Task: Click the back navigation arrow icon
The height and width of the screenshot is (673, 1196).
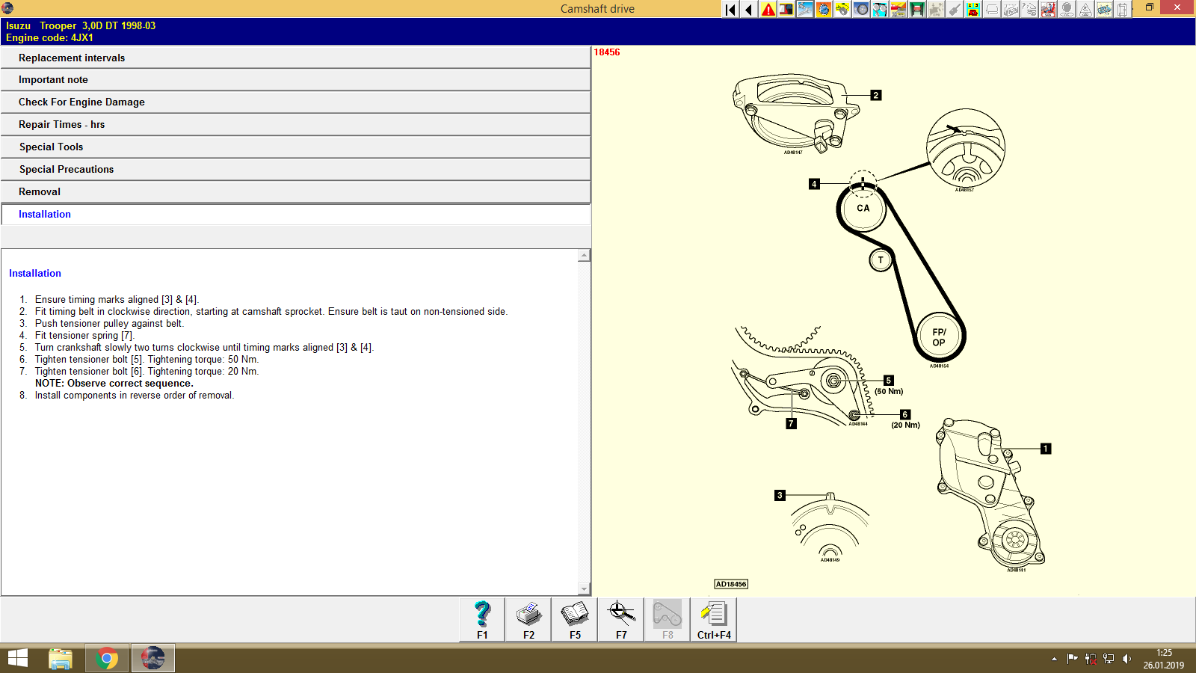Action: point(748,10)
